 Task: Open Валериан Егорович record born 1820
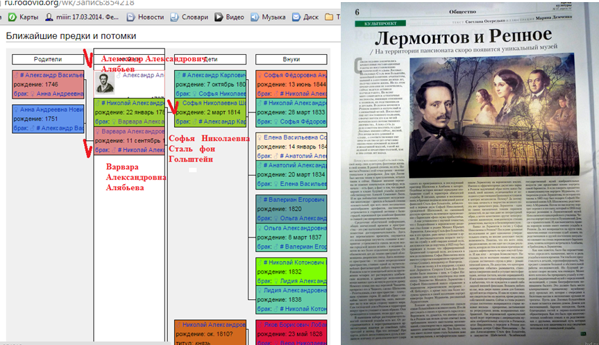pyautogui.click(x=295, y=200)
